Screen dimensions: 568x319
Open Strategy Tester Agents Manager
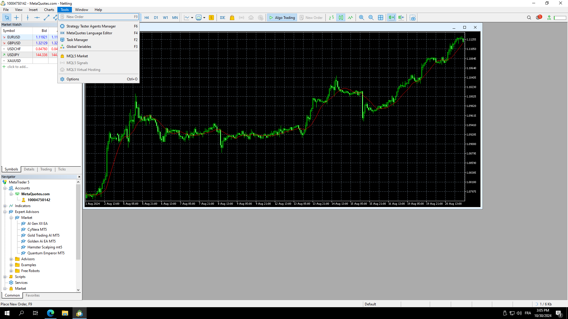(x=99, y=26)
